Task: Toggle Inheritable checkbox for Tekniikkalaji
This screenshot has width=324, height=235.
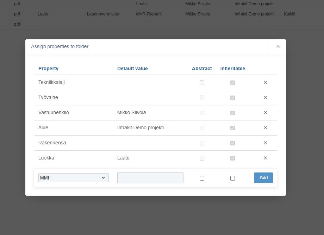Action: (232, 83)
